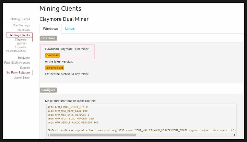Go to Hardware section in sidebar
Viewport: 247px width, 142px height.
pos(24,58)
